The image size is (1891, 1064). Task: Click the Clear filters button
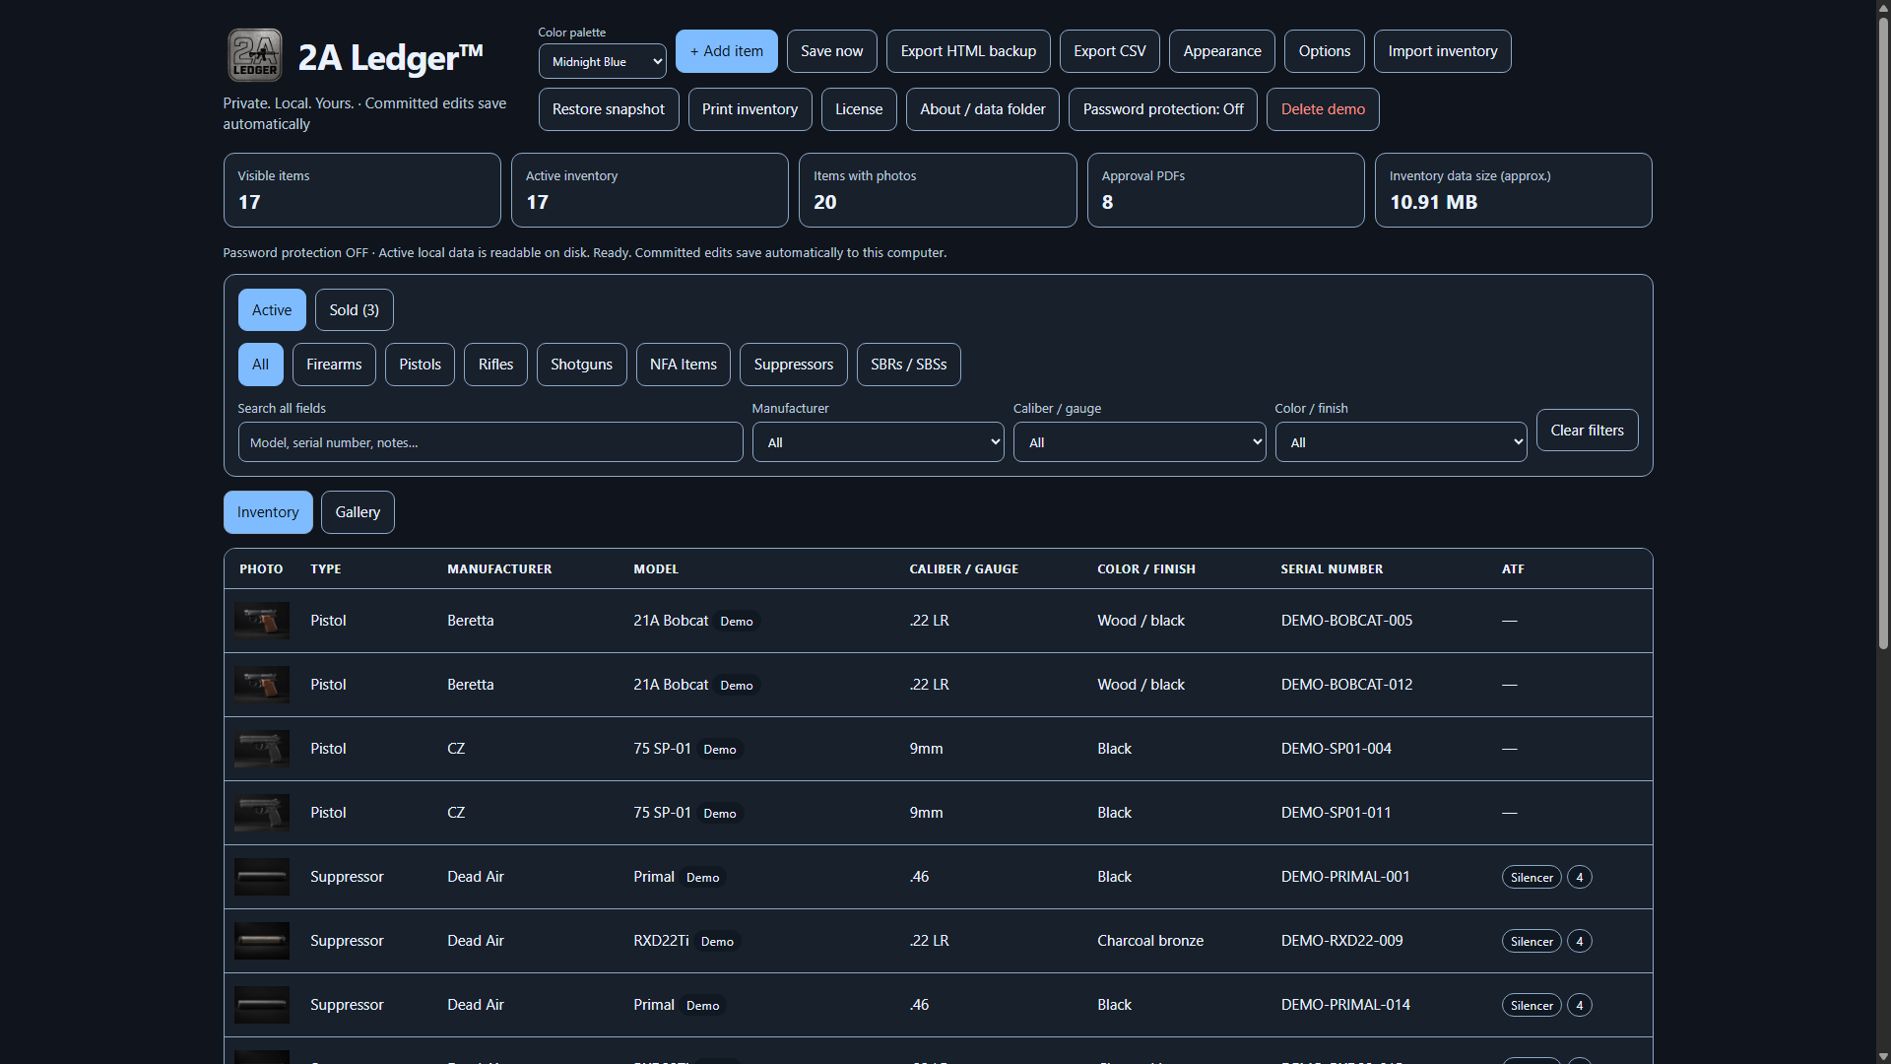(1588, 431)
